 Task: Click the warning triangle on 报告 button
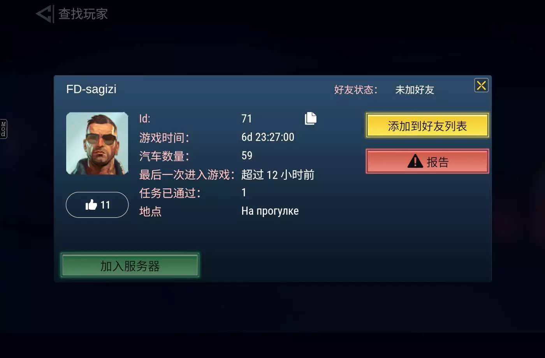415,161
